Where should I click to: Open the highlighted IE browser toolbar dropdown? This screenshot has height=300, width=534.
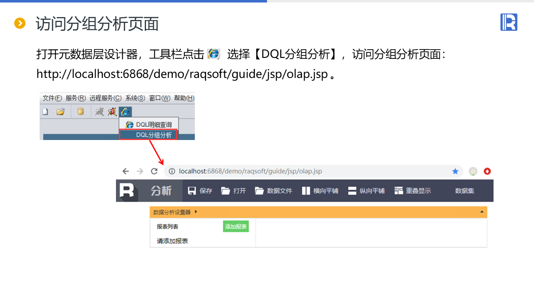[x=125, y=112]
